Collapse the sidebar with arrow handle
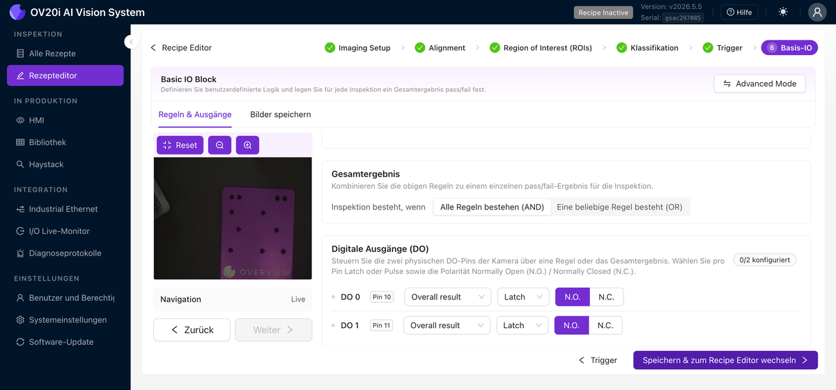This screenshot has height=390, width=836. click(x=130, y=42)
